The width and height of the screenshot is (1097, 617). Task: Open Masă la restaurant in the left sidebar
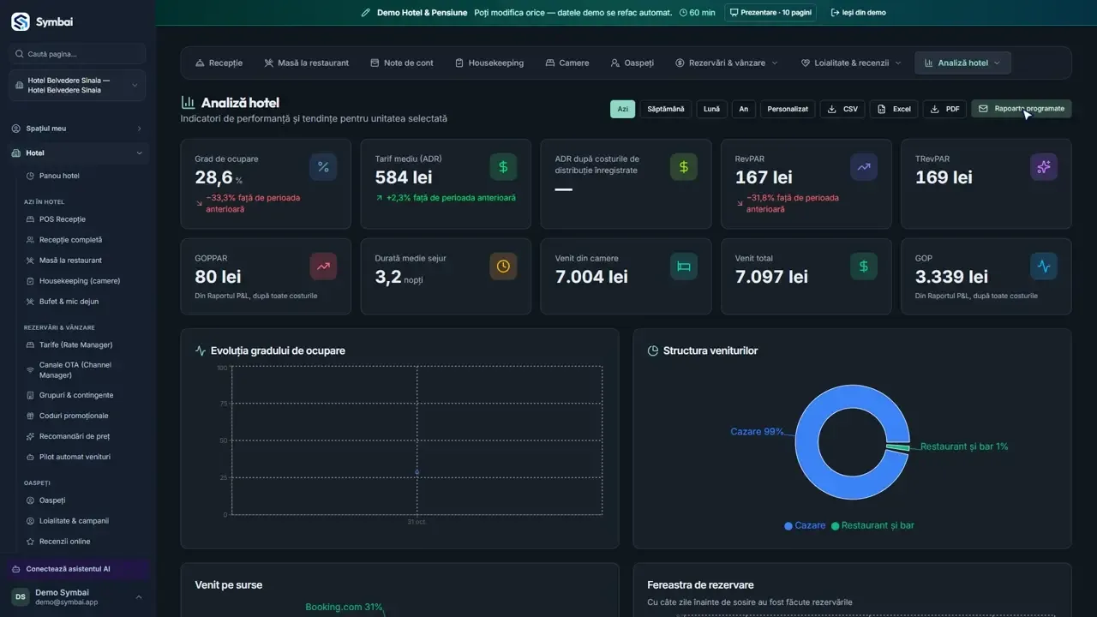click(x=70, y=261)
